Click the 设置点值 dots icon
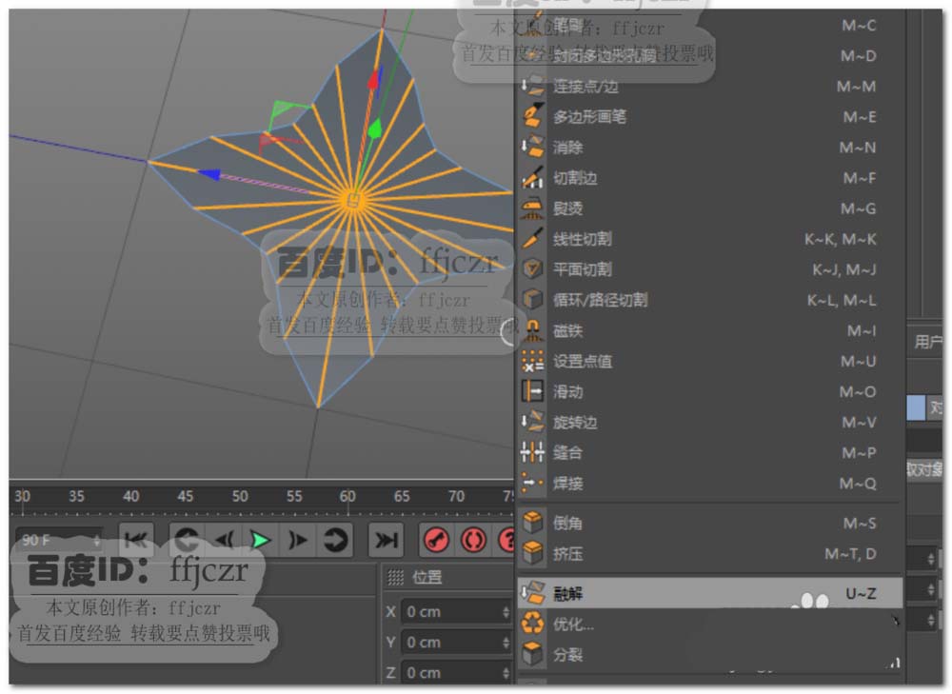Image resolution: width=952 pixels, height=694 pixels. pos(532,361)
